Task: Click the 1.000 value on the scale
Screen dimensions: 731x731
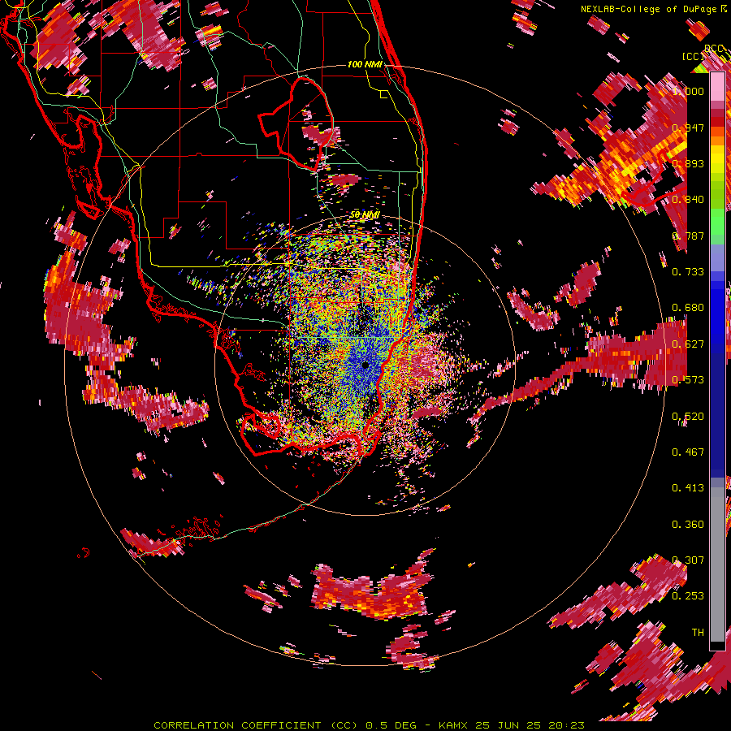Action: (688, 91)
